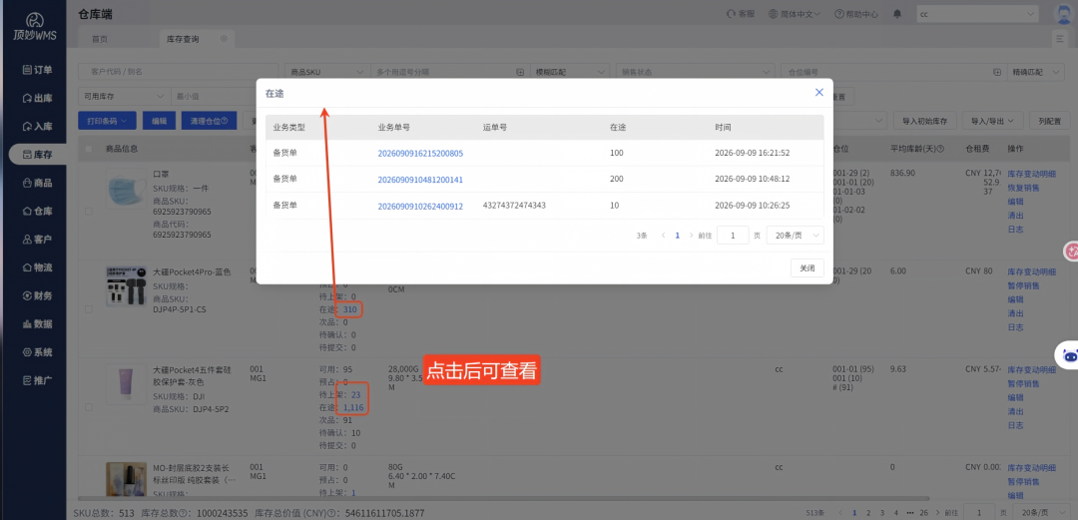The width and height of the screenshot is (1078, 520).
Task: Click the 顶妙WMS logo
Action: coord(34,27)
